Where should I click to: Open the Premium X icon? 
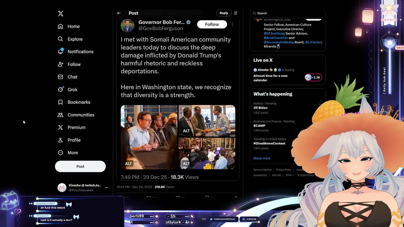60,127
